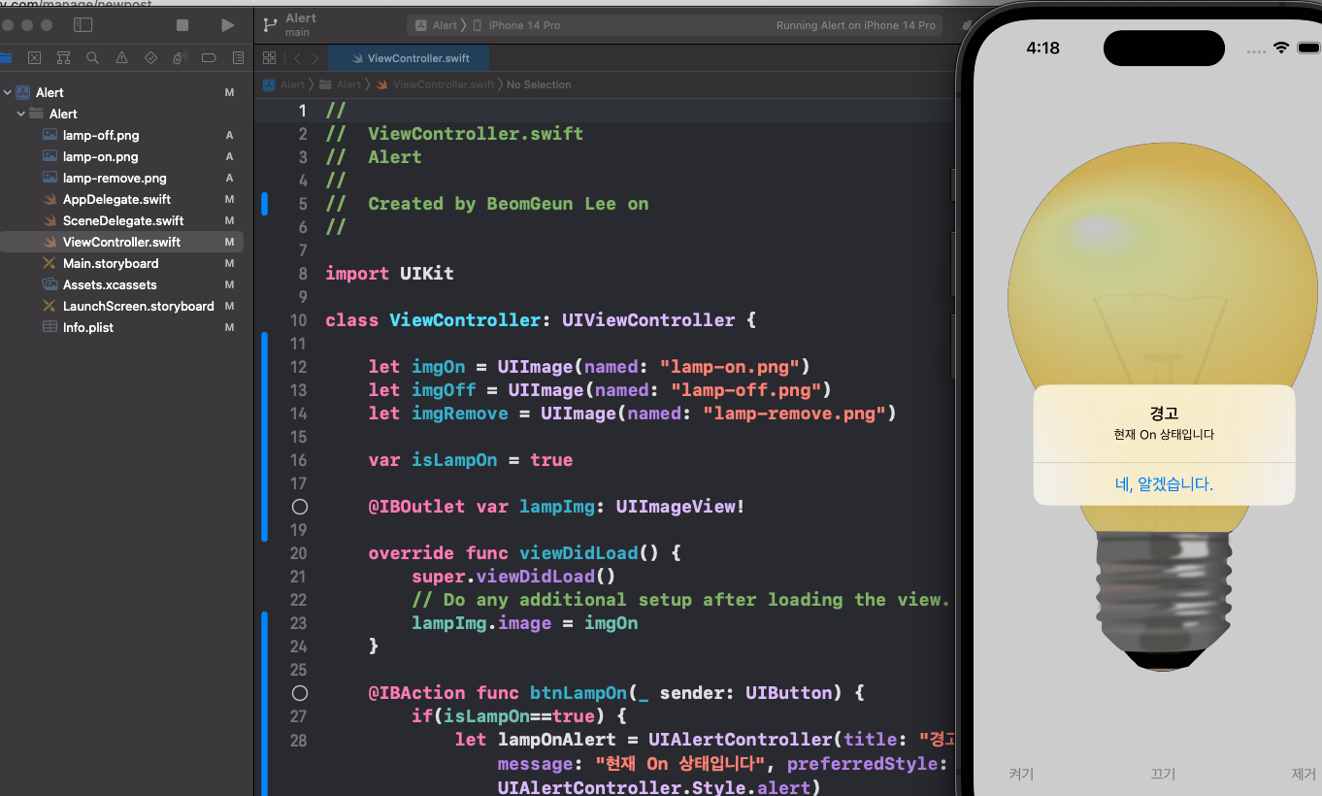Click the 4:18 clock in simulator status bar
This screenshot has width=1322, height=796.
click(x=1043, y=48)
